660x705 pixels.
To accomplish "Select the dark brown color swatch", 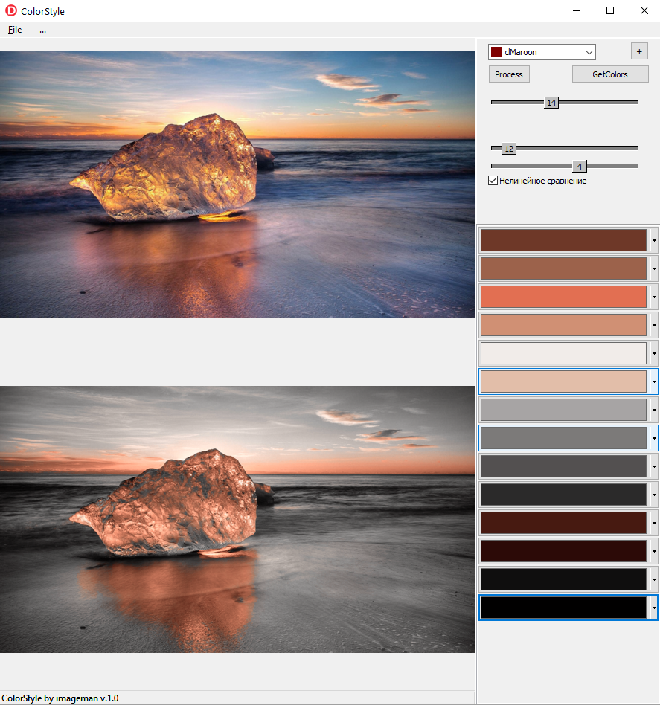I will (563, 240).
